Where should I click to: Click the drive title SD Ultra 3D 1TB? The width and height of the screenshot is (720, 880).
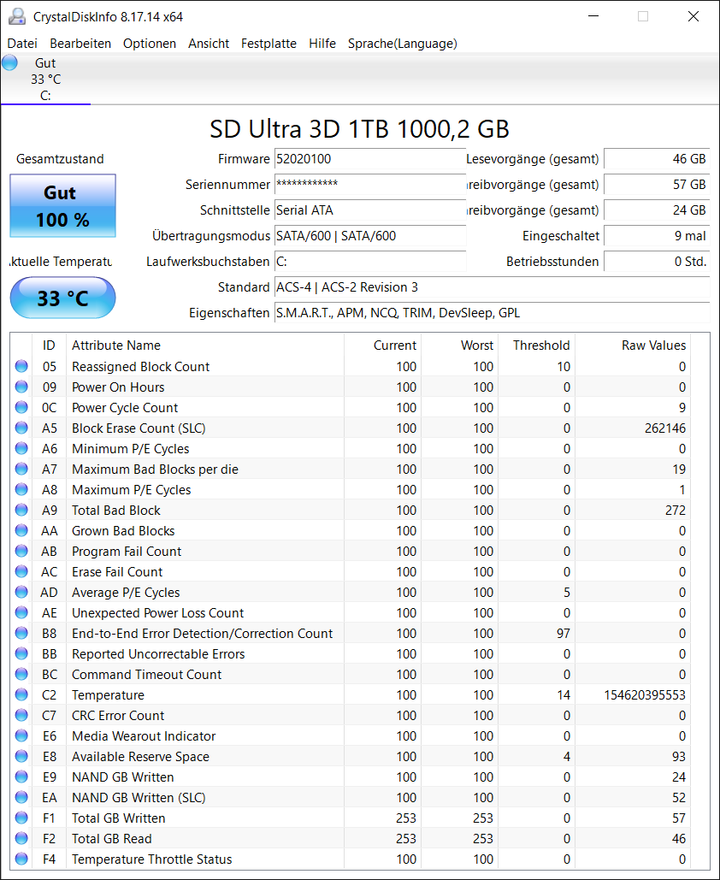(x=360, y=129)
